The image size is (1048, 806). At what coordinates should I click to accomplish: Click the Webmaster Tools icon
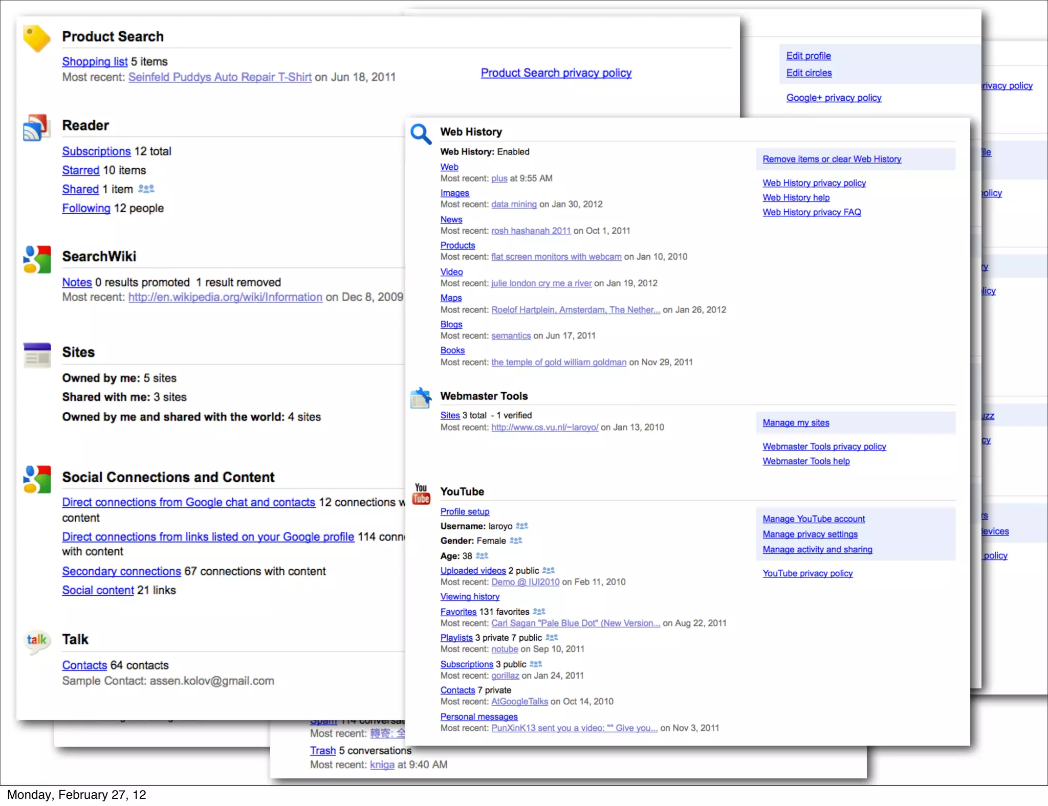click(x=421, y=398)
